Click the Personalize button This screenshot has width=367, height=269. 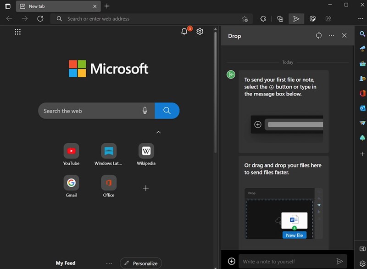(141, 263)
